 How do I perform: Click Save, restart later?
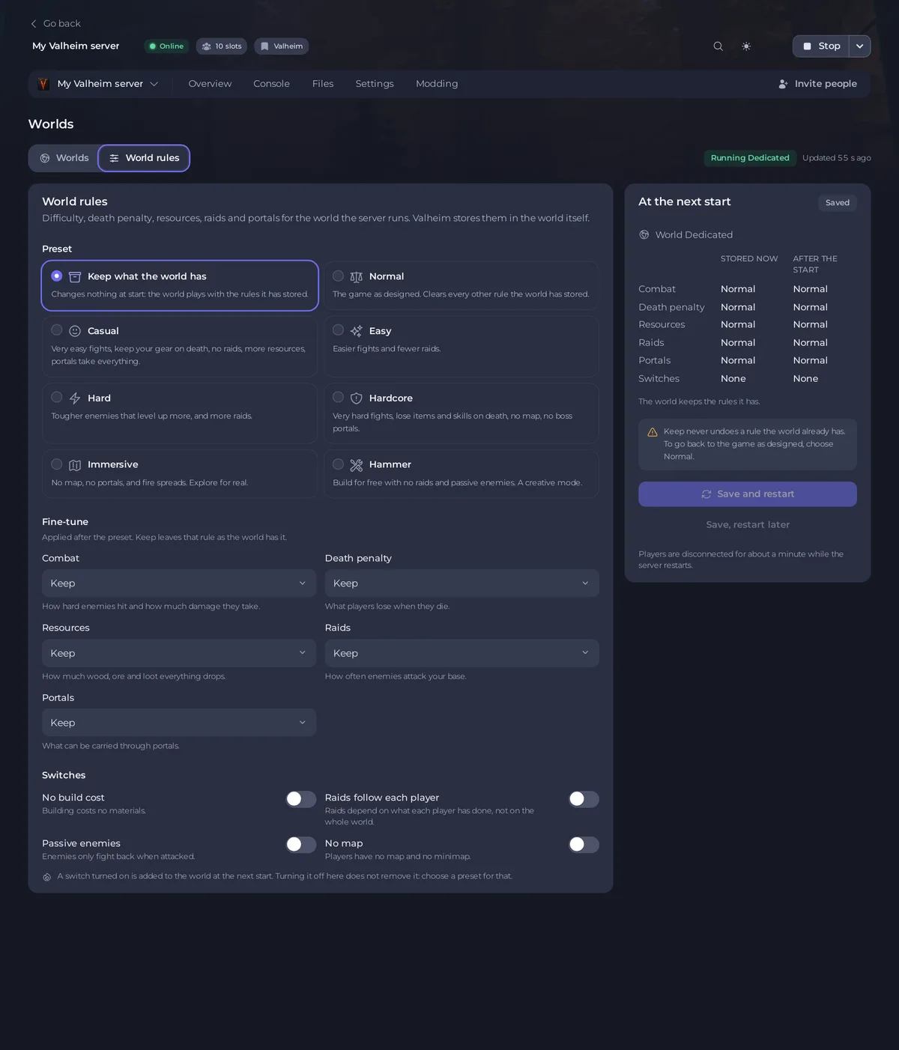(x=748, y=525)
